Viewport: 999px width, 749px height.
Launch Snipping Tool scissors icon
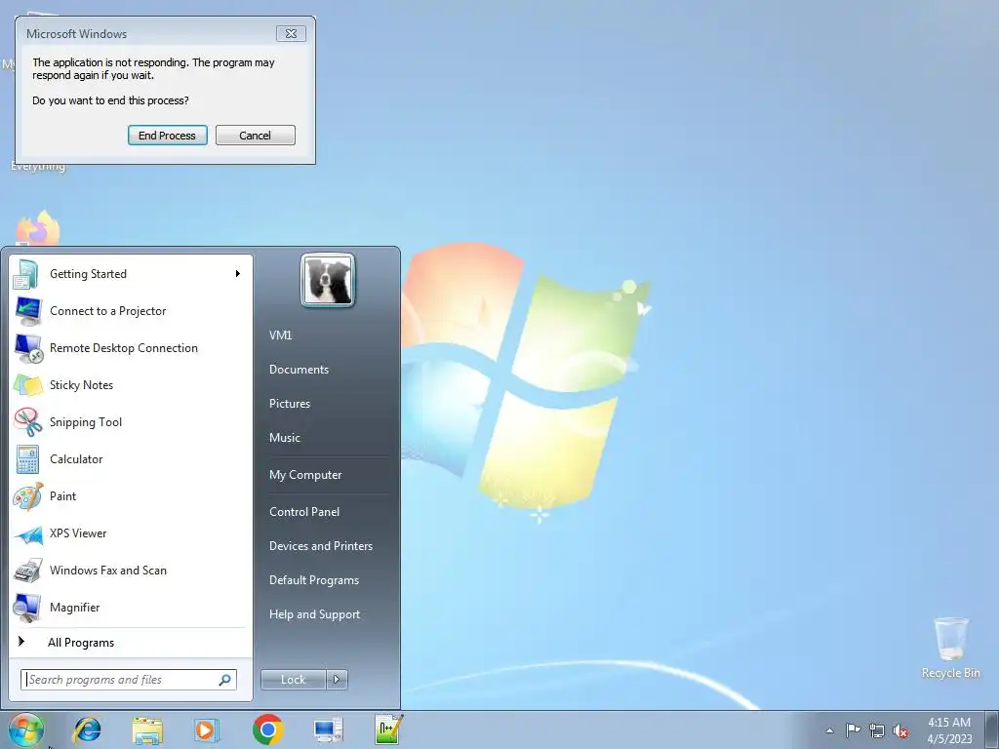click(27, 421)
